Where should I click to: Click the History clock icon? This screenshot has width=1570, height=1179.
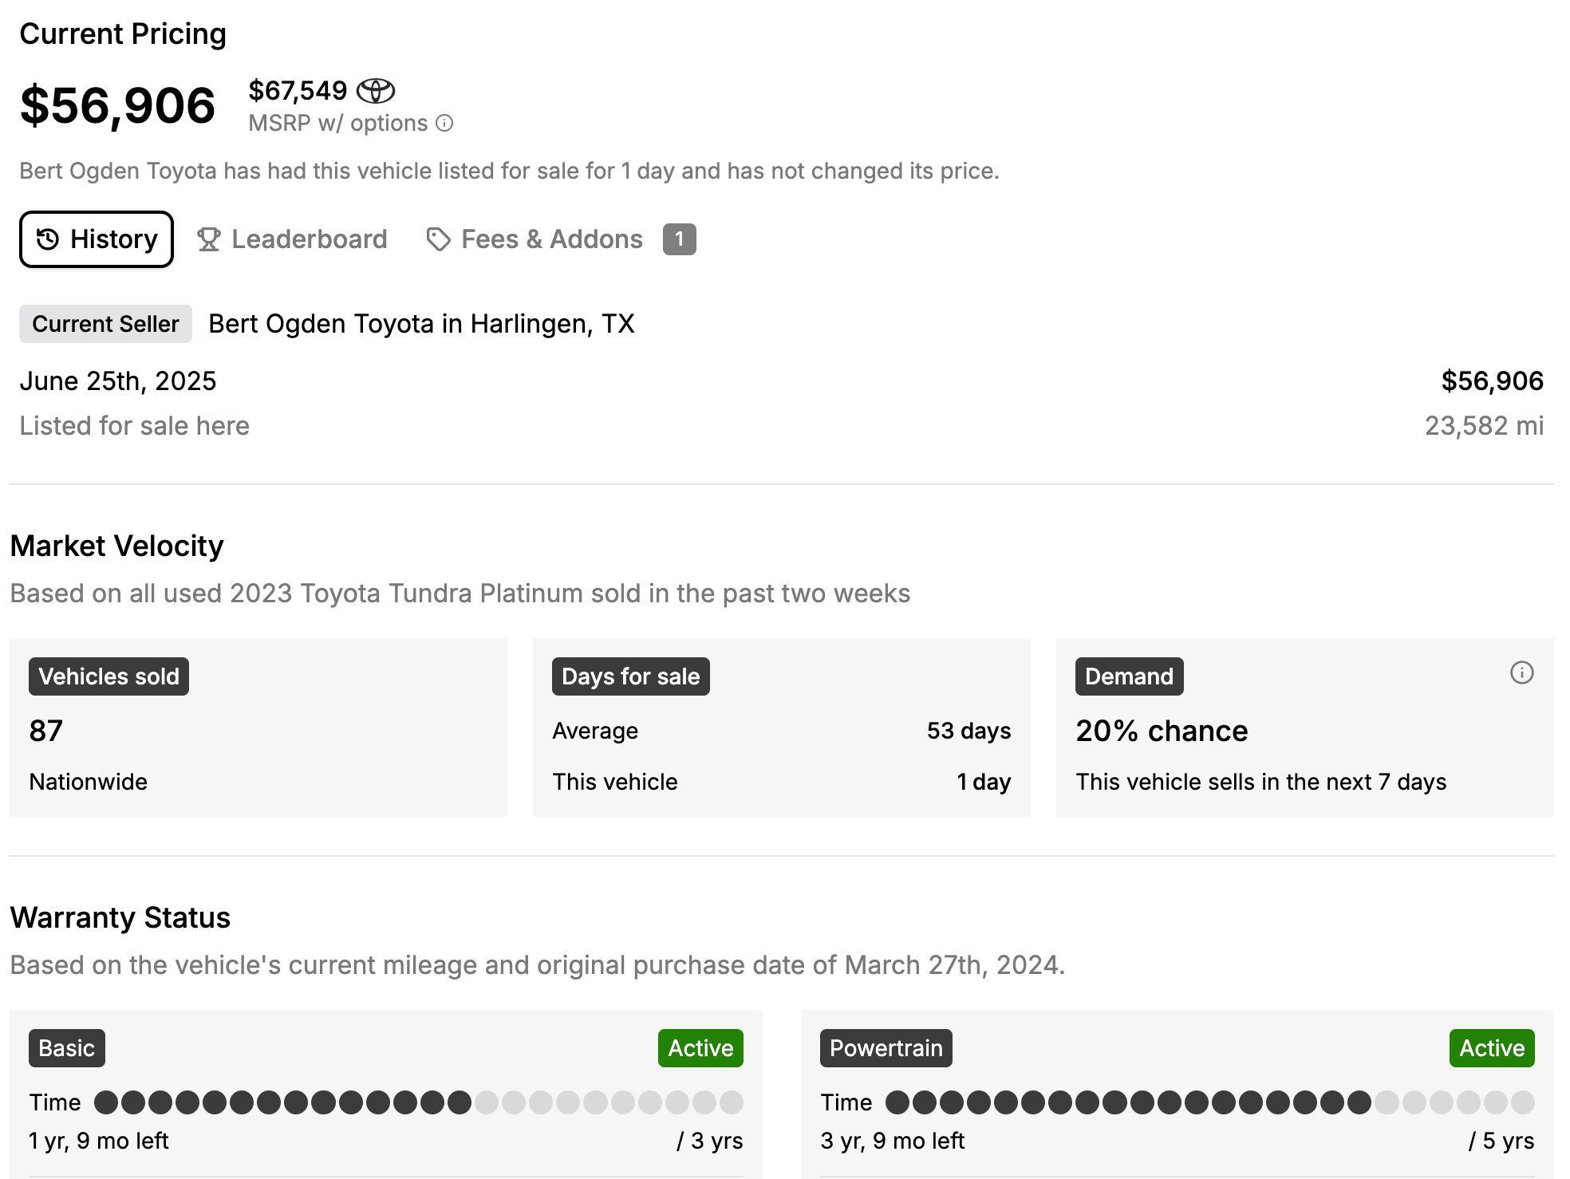[48, 239]
